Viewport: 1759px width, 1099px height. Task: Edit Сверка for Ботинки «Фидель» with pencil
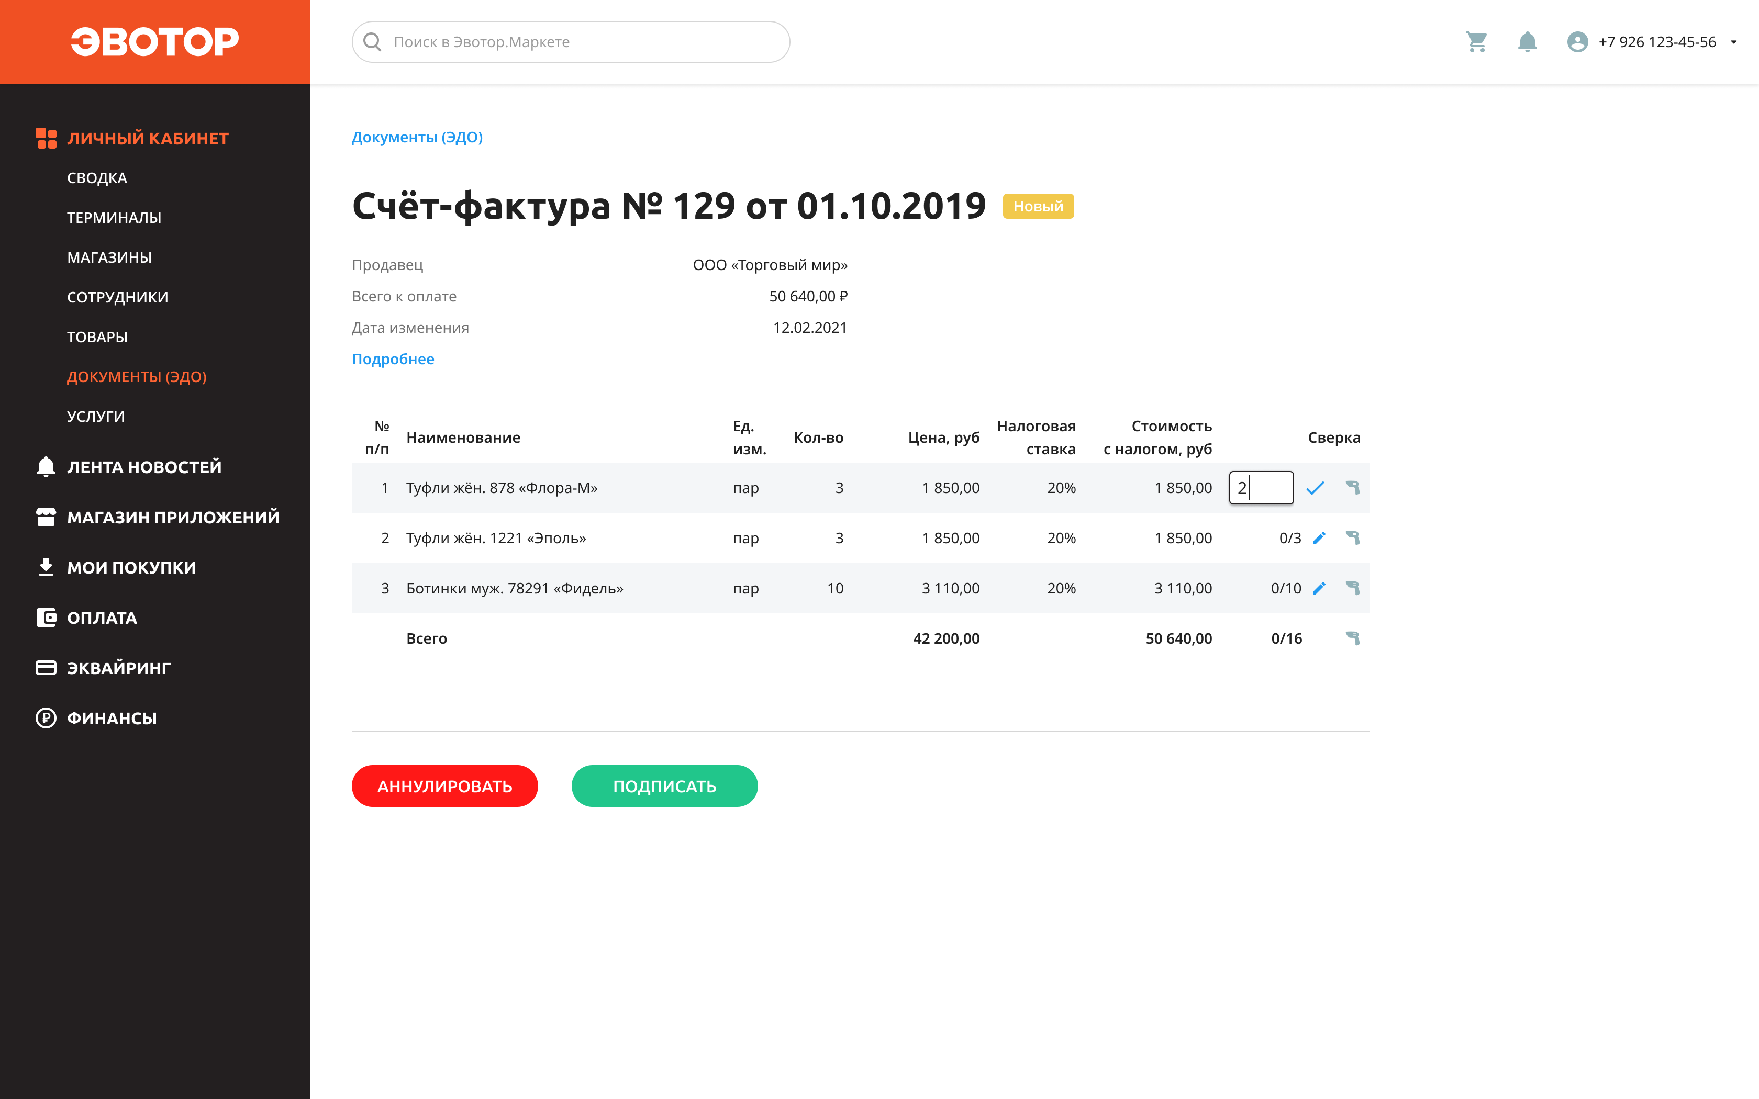click(x=1319, y=588)
